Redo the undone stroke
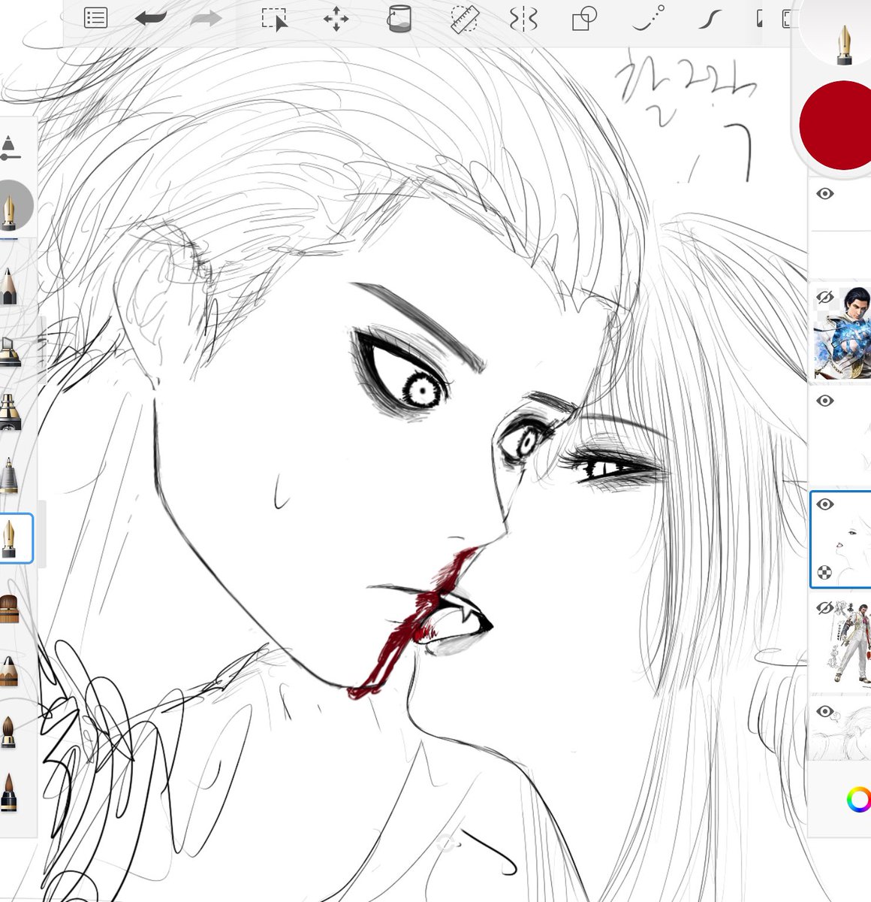The width and height of the screenshot is (871, 902). pos(205,19)
